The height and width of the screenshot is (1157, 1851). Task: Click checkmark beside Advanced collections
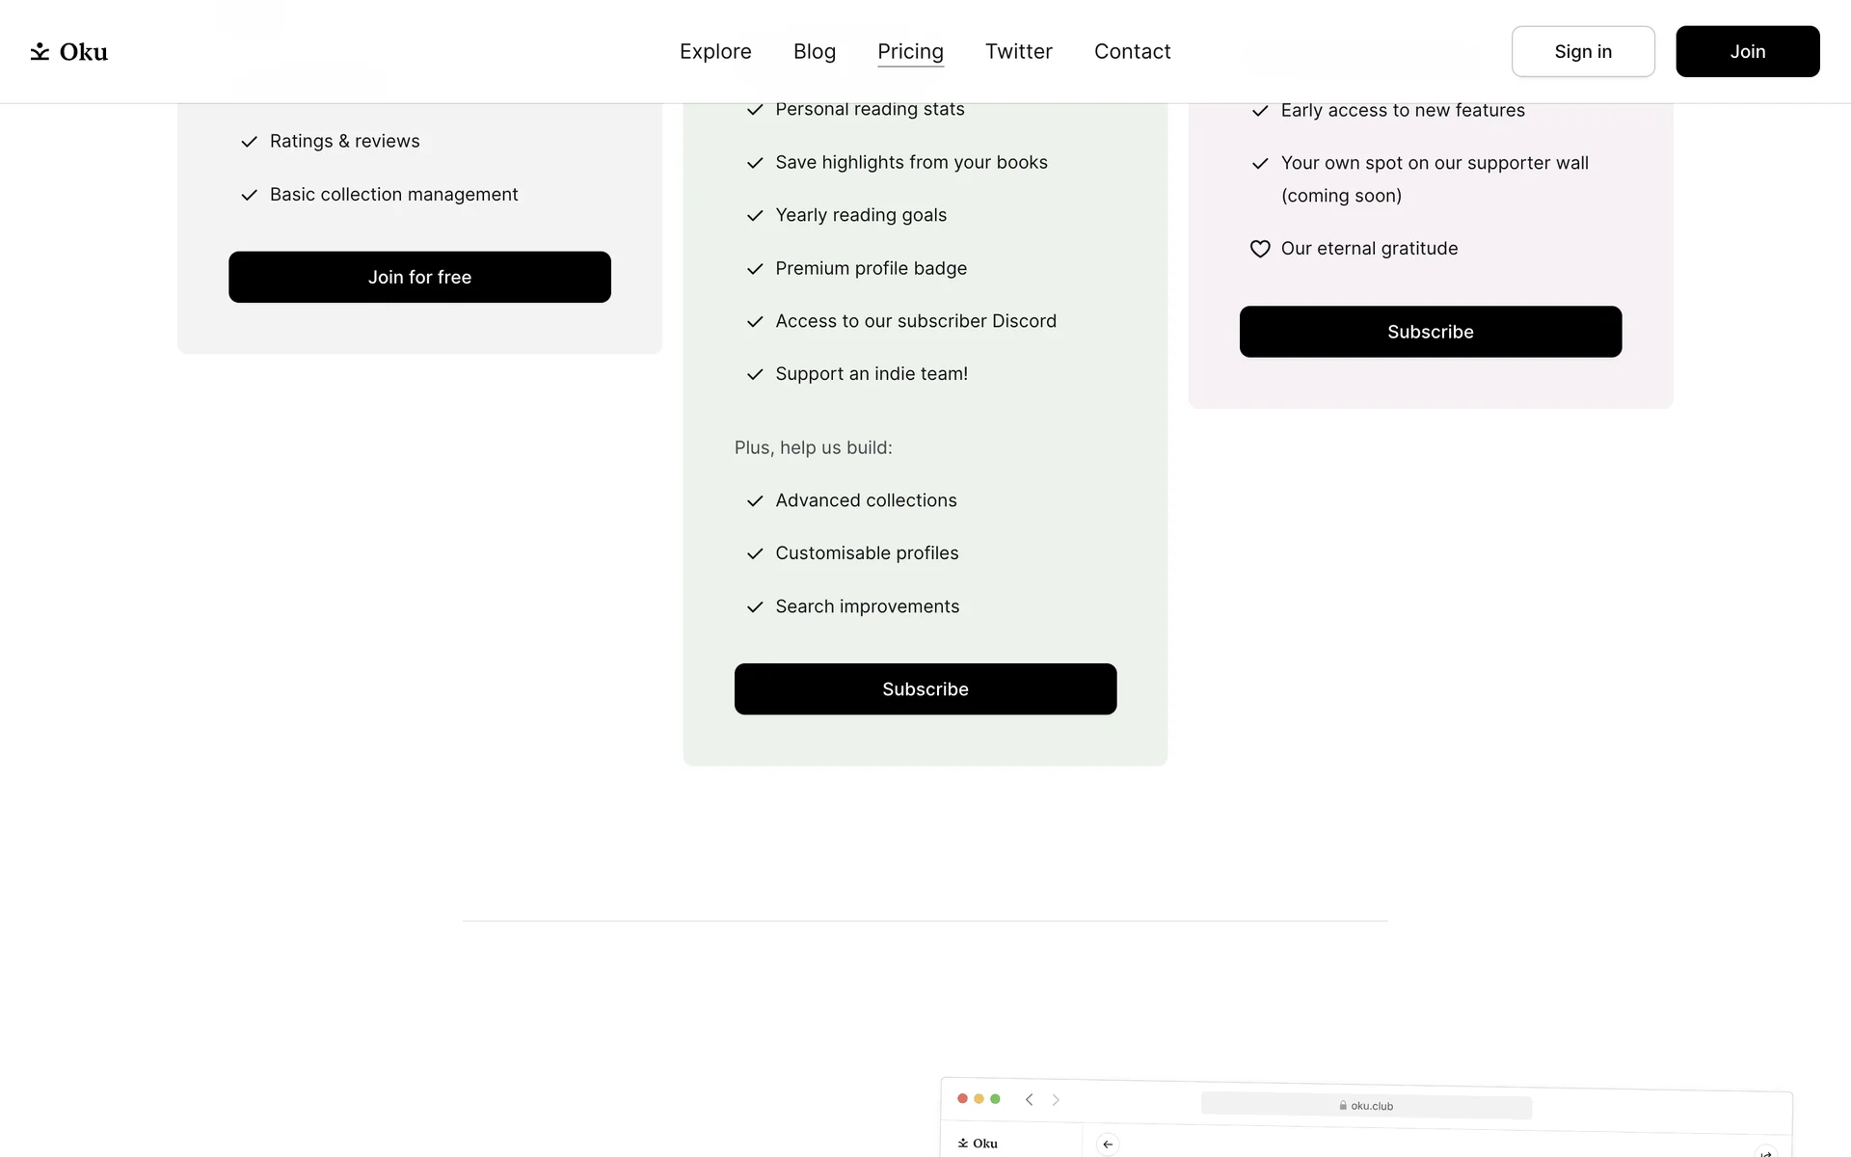tap(755, 501)
